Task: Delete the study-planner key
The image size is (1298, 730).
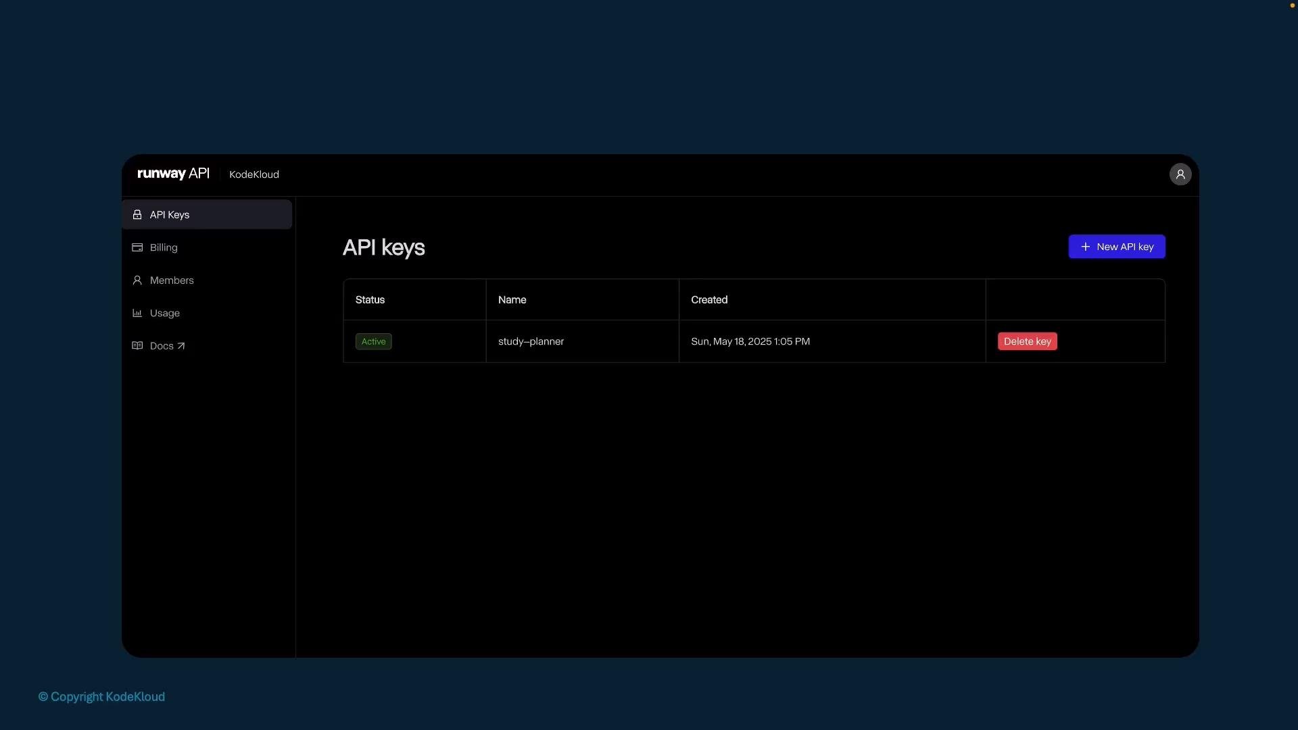Action: pos(1027,341)
